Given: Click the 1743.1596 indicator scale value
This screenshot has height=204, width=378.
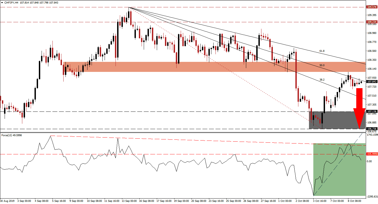Looking at the screenshot, I should pyautogui.click(x=372, y=135).
